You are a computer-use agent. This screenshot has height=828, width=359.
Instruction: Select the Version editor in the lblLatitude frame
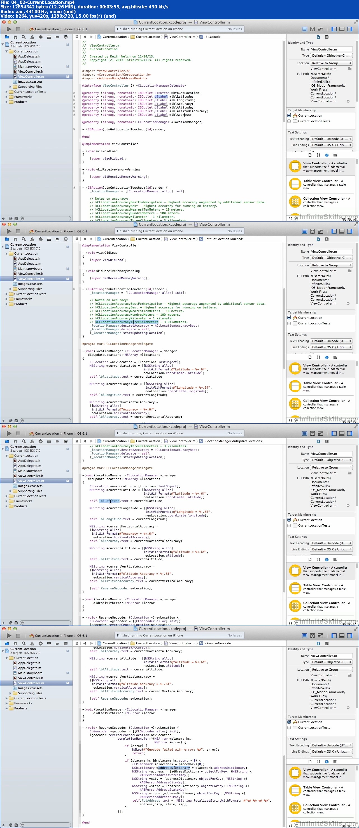tap(320, 29)
